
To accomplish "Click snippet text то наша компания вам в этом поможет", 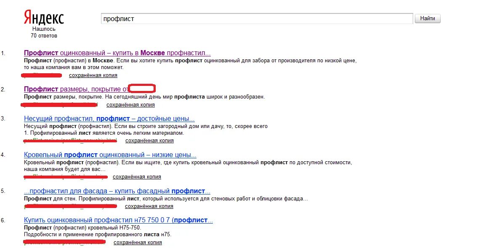I will (74, 67).
